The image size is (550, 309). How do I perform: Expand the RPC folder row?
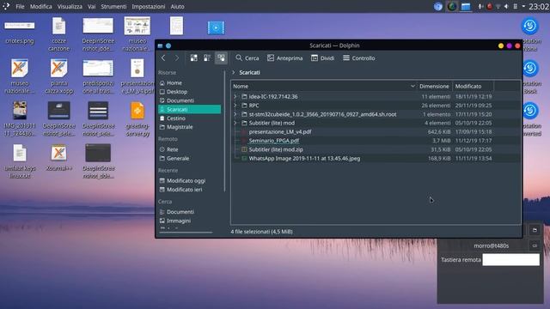(x=235, y=106)
